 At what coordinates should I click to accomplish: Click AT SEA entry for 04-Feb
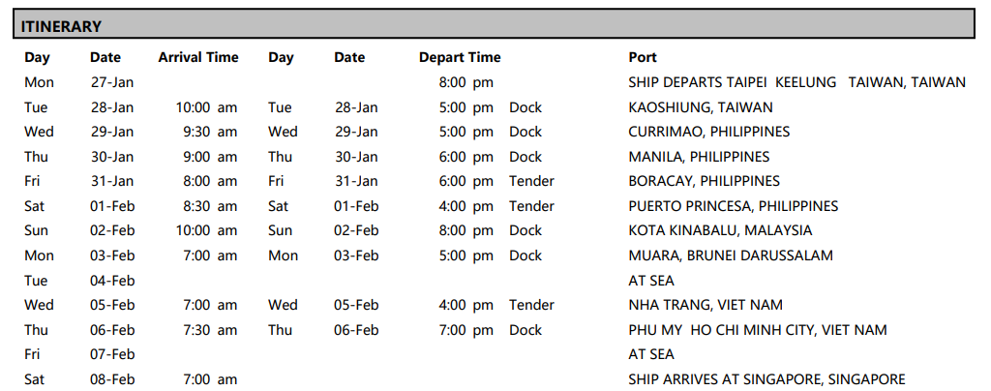coord(651,281)
